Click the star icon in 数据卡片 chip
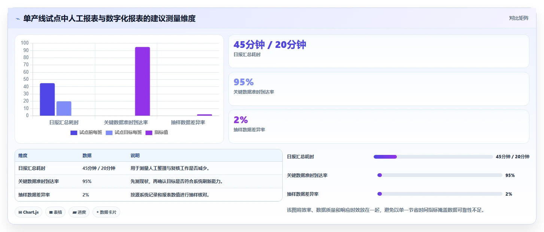Screen dimensions: 544x232 (97, 212)
